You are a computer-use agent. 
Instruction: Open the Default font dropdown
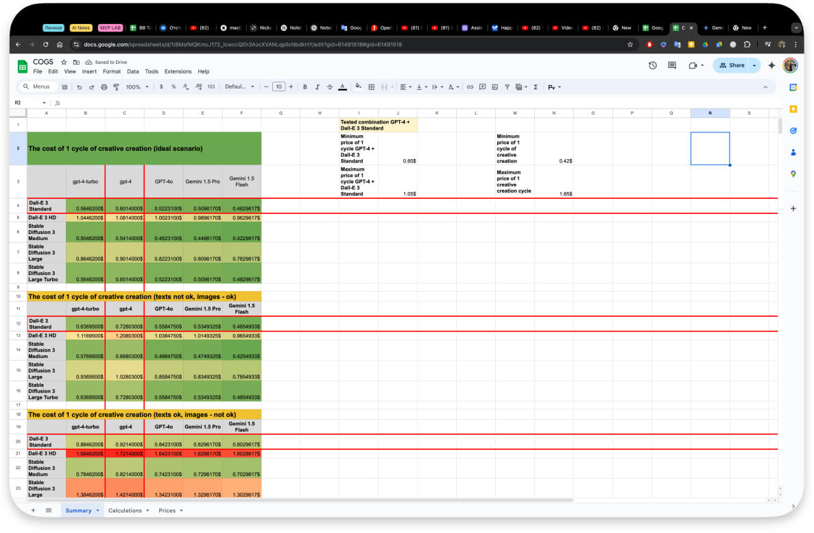pyautogui.click(x=239, y=87)
